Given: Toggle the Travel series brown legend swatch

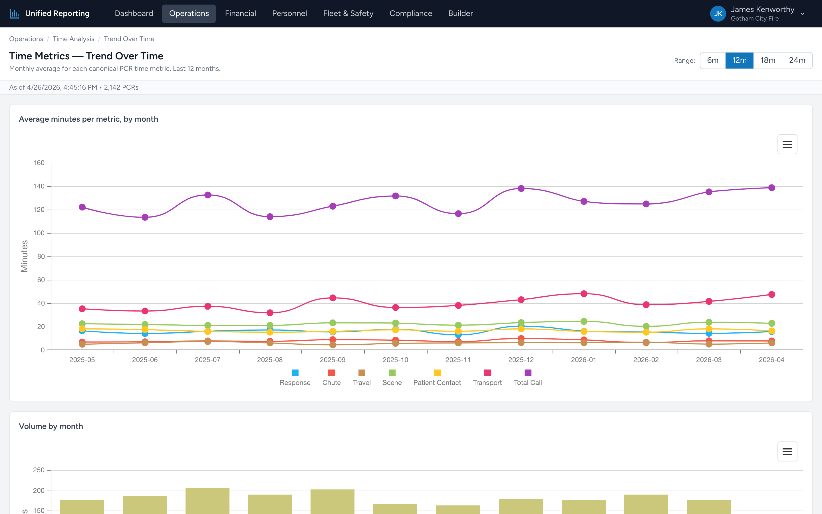Looking at the screenshot, I should (x=362, y=373).
